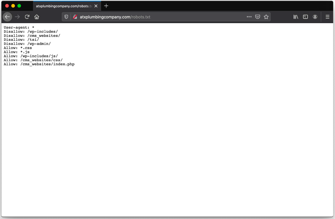Screen dimensions: 335x219
Task: Show the insecure connection padlock info
Action: (75, 17)
